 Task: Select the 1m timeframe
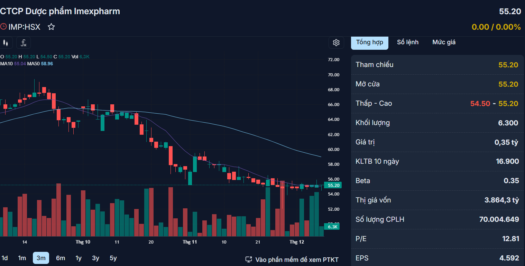(22, 258)
